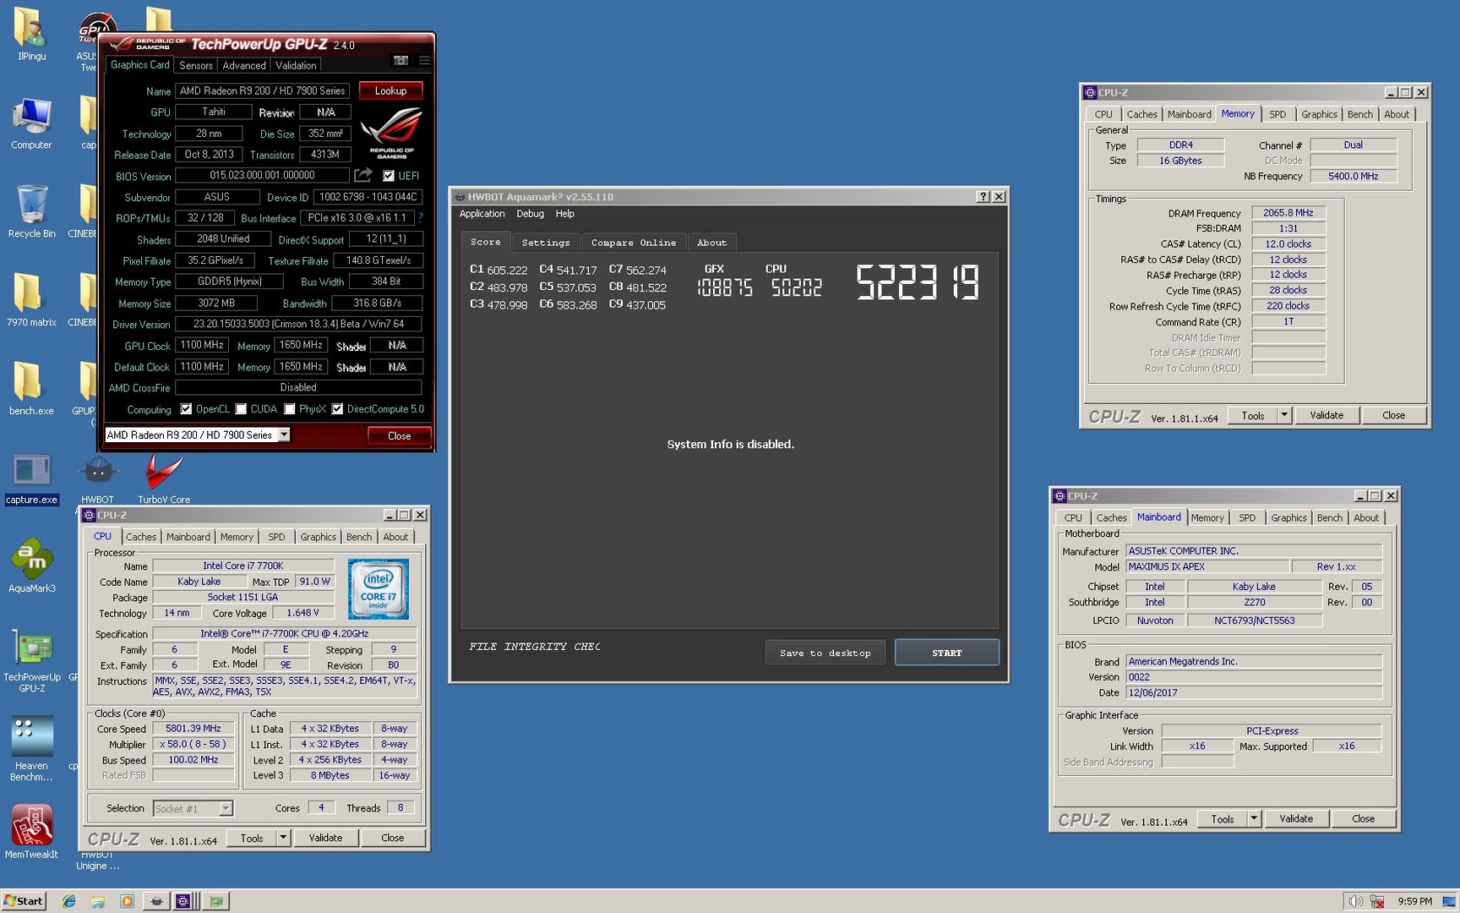Open the SPD tab in CPU-Z Memory window
1460x913 pixels.
coord(1277,114)
